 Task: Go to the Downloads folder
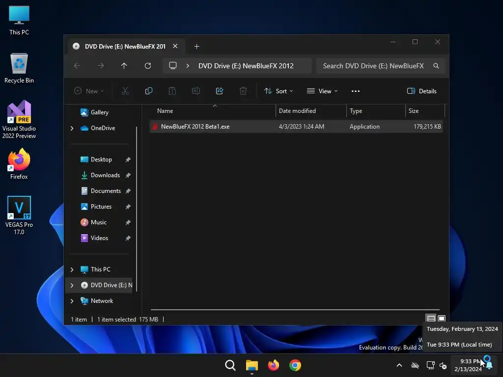(105, 175)
